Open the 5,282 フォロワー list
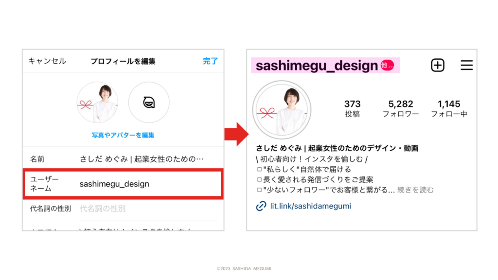This screenshot has height=280, width=498. 401,108
